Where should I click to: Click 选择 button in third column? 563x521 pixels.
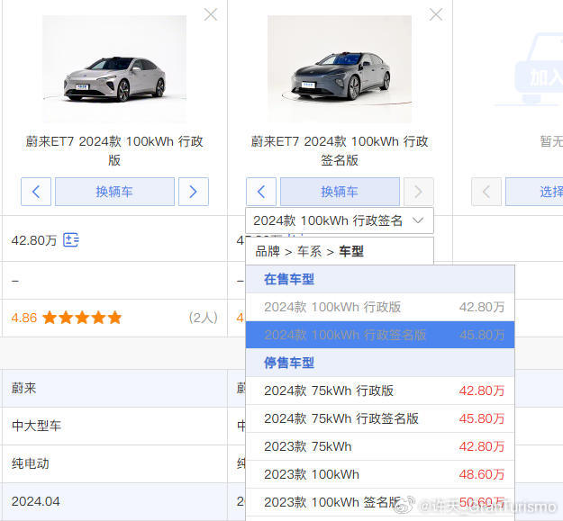point(534,192)
